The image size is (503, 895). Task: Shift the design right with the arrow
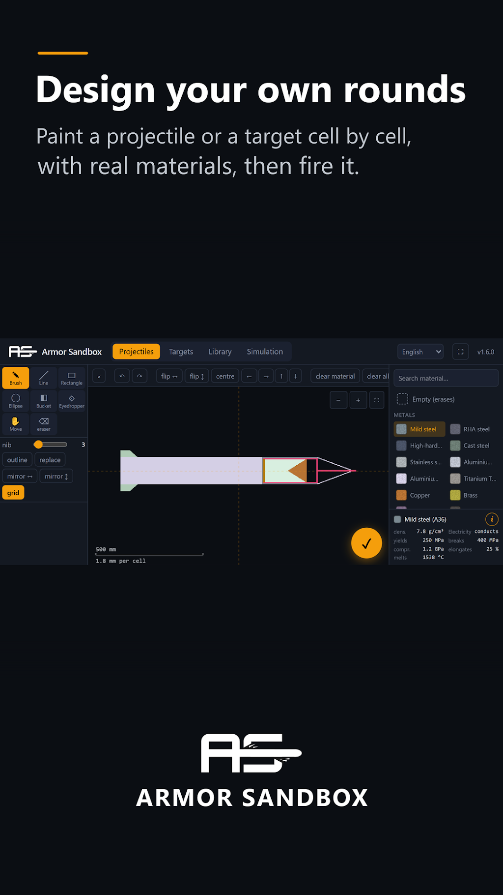tap(266, 376)
